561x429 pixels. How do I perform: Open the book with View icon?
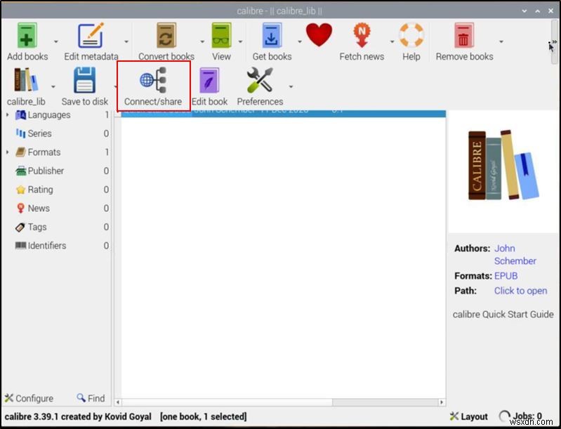[x=221, y=36]
